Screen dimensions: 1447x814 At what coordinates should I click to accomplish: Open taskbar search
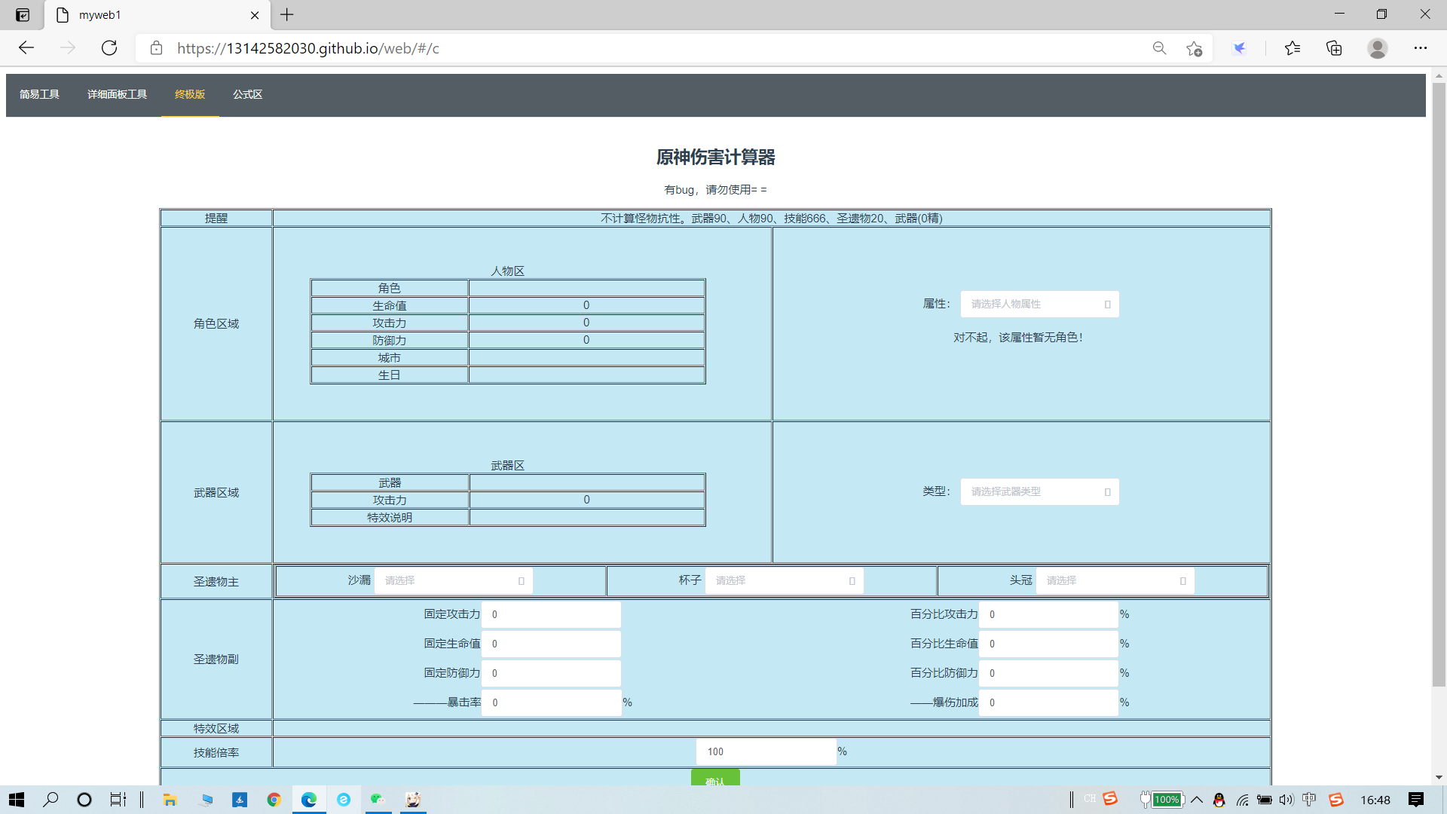(x=50, y=800)
